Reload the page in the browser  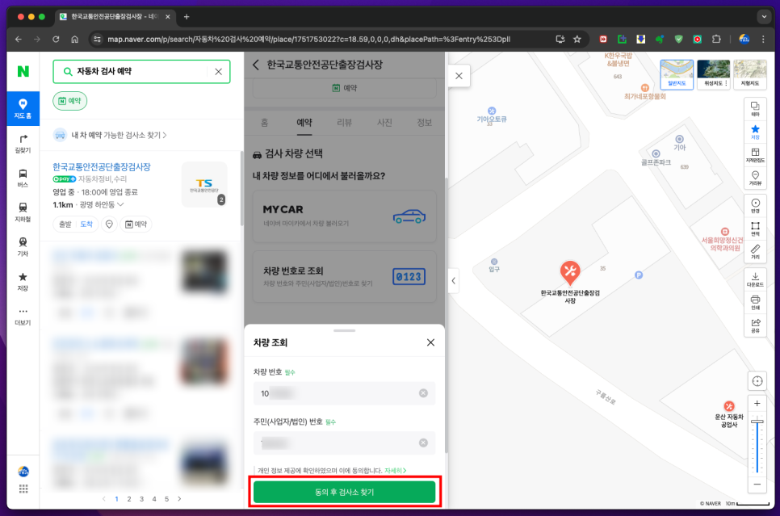click(56, 40)
